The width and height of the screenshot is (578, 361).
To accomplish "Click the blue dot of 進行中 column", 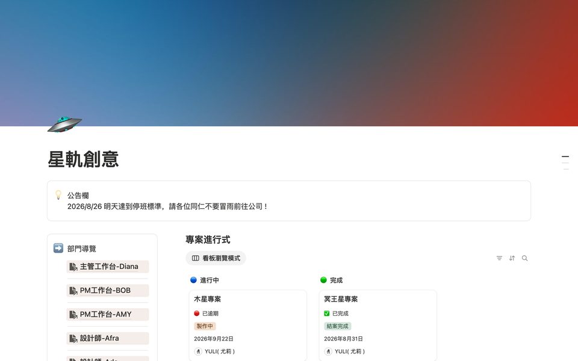I will click(193, 280).
